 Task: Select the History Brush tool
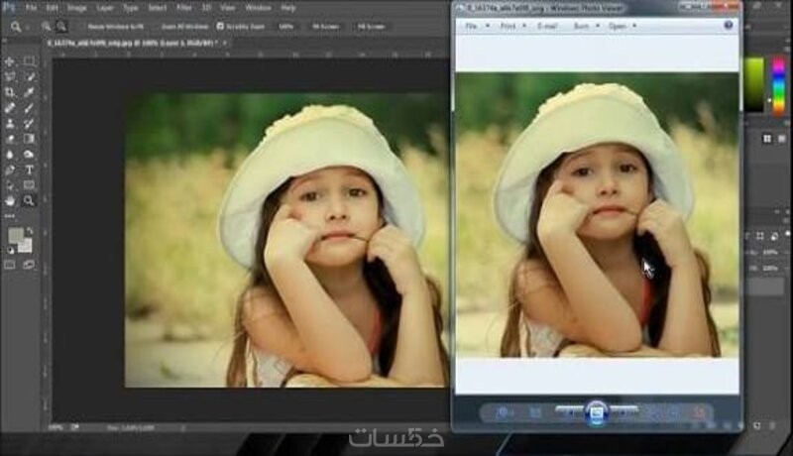click(29, 123)
